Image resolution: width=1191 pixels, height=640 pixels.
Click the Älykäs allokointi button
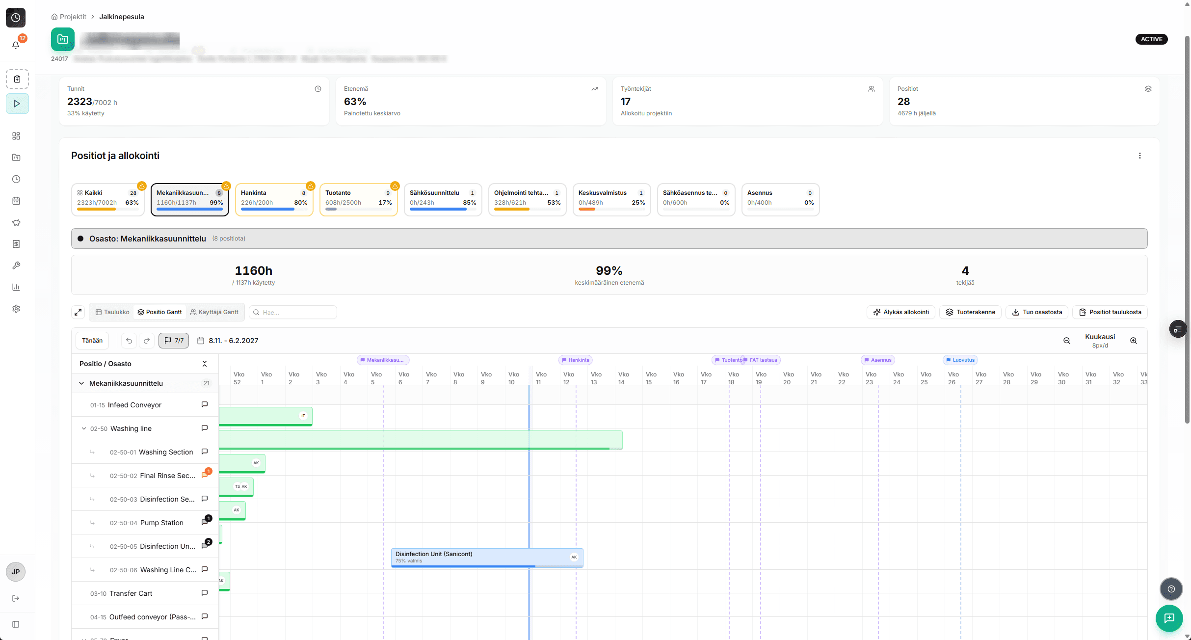[x=901, y=312]
